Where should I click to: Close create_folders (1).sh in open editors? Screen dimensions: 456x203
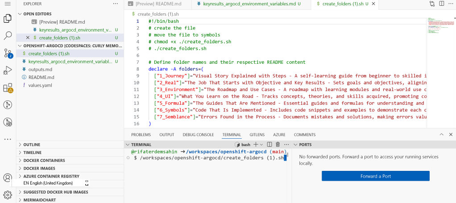click(28, 37)
